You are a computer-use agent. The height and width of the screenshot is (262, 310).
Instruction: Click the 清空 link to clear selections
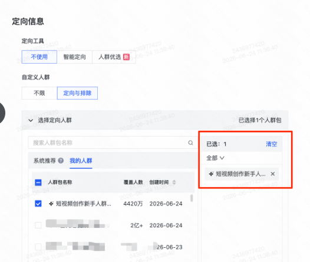(x=271, y=144)
